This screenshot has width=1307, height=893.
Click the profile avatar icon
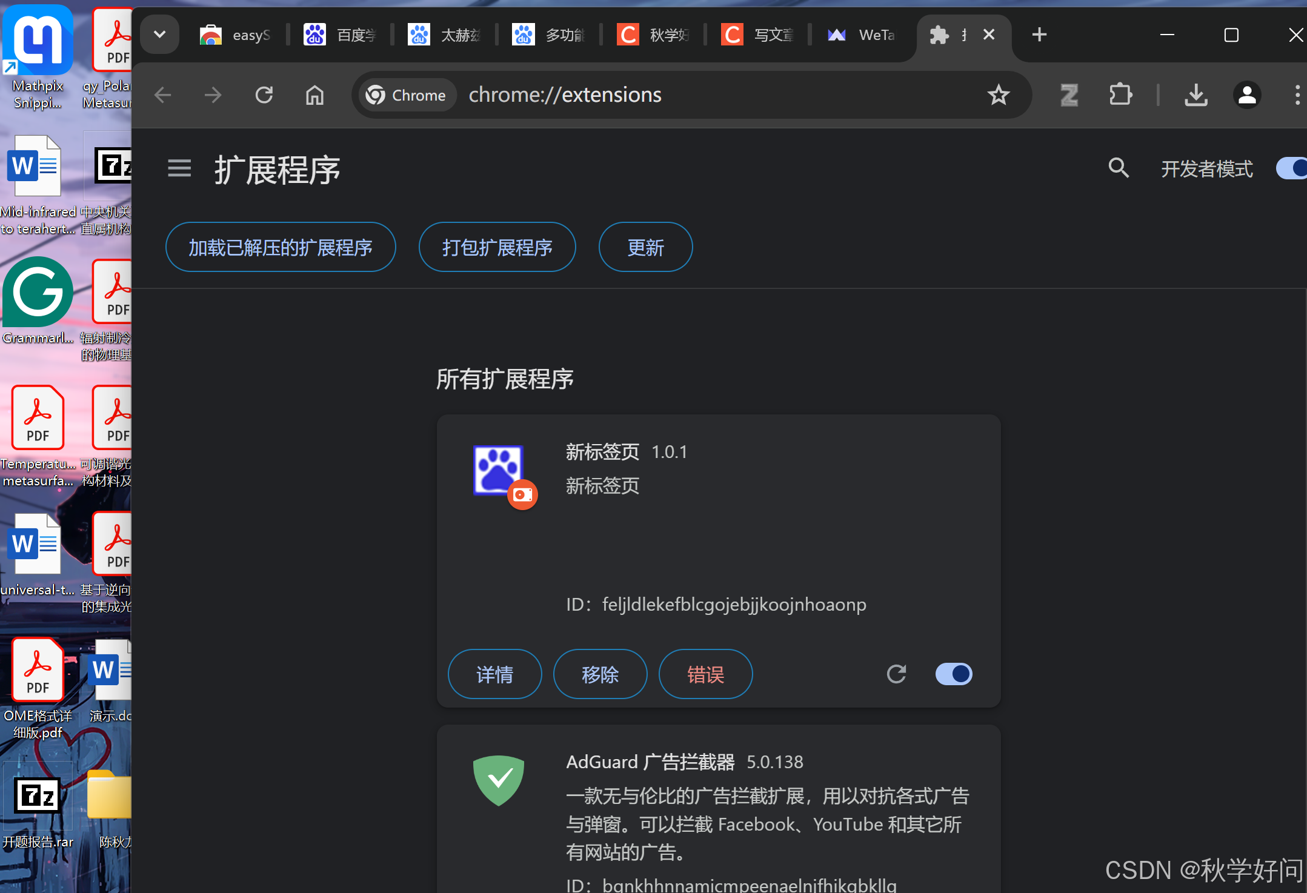pyautogui.click(x=1247, y=95)
